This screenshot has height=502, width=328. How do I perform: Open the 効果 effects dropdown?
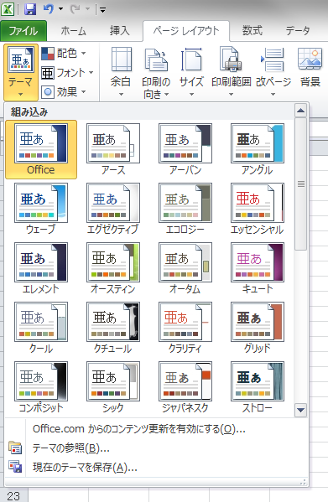[64, 92]
